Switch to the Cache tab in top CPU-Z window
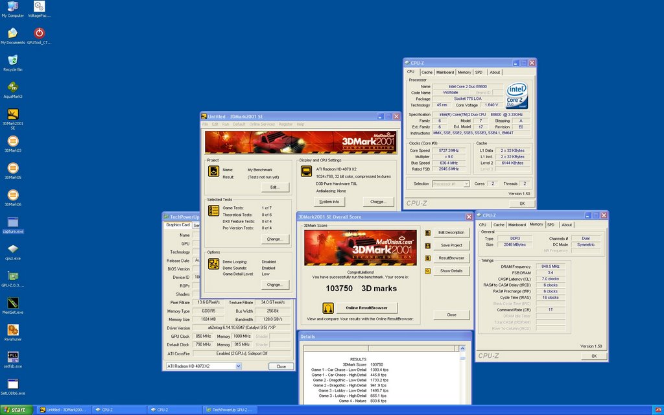The width and height of the screenshot is (664, 415). tap(427, 73)
